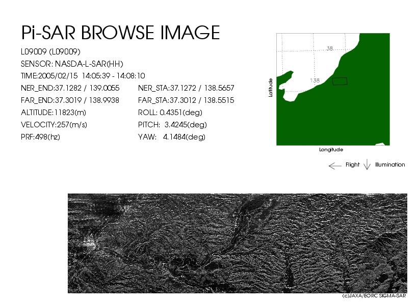The height and width of the screenshot is (303, 419).
Task: Click the 138 longitude label on map
Action: [315, 80]
